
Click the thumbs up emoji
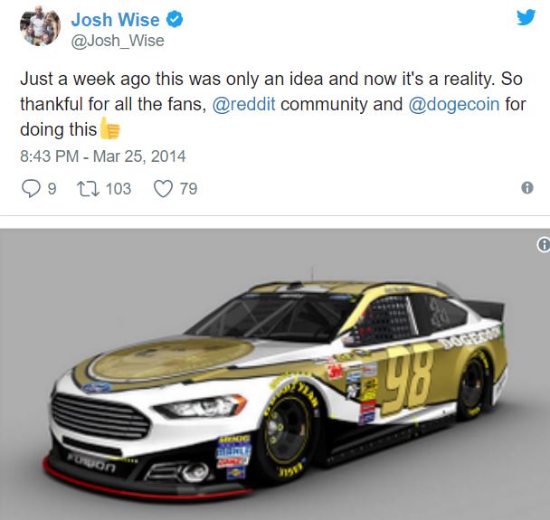click(109, 128)
